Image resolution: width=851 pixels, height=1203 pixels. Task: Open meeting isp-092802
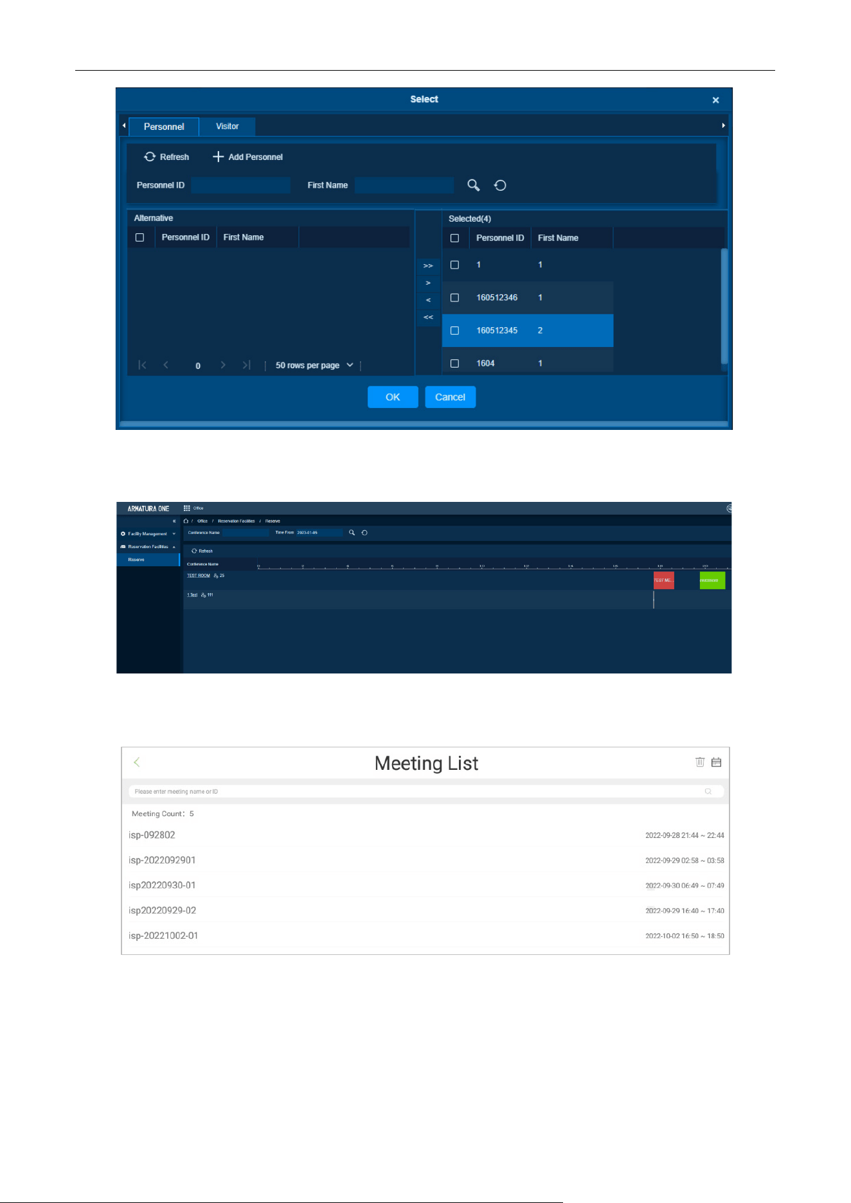click(x=425, y=835)
